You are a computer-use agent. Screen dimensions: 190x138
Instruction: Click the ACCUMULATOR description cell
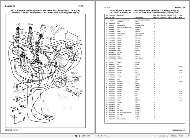tap(140, 26)
